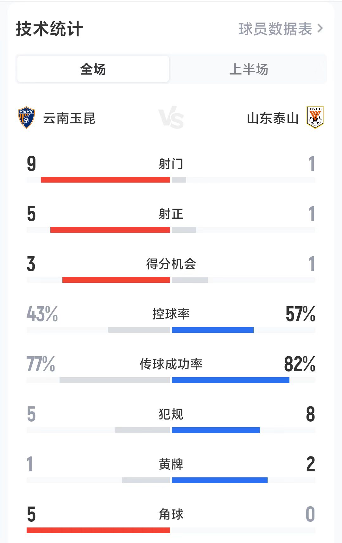Click the blue 控球率 possession bar
This screenshot has width=342, height=543.
click(213, 330)
